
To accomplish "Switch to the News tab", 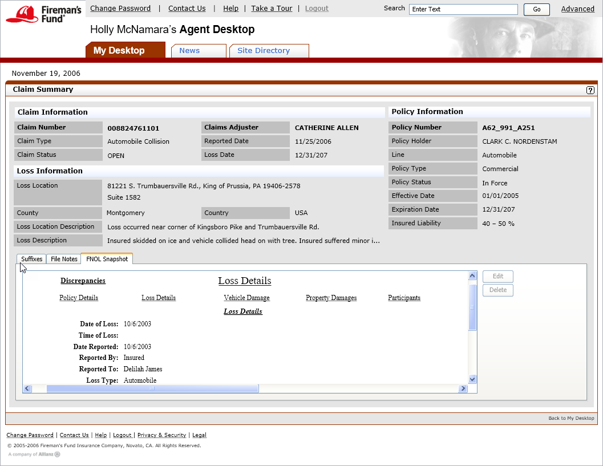I will pos(198,51).
